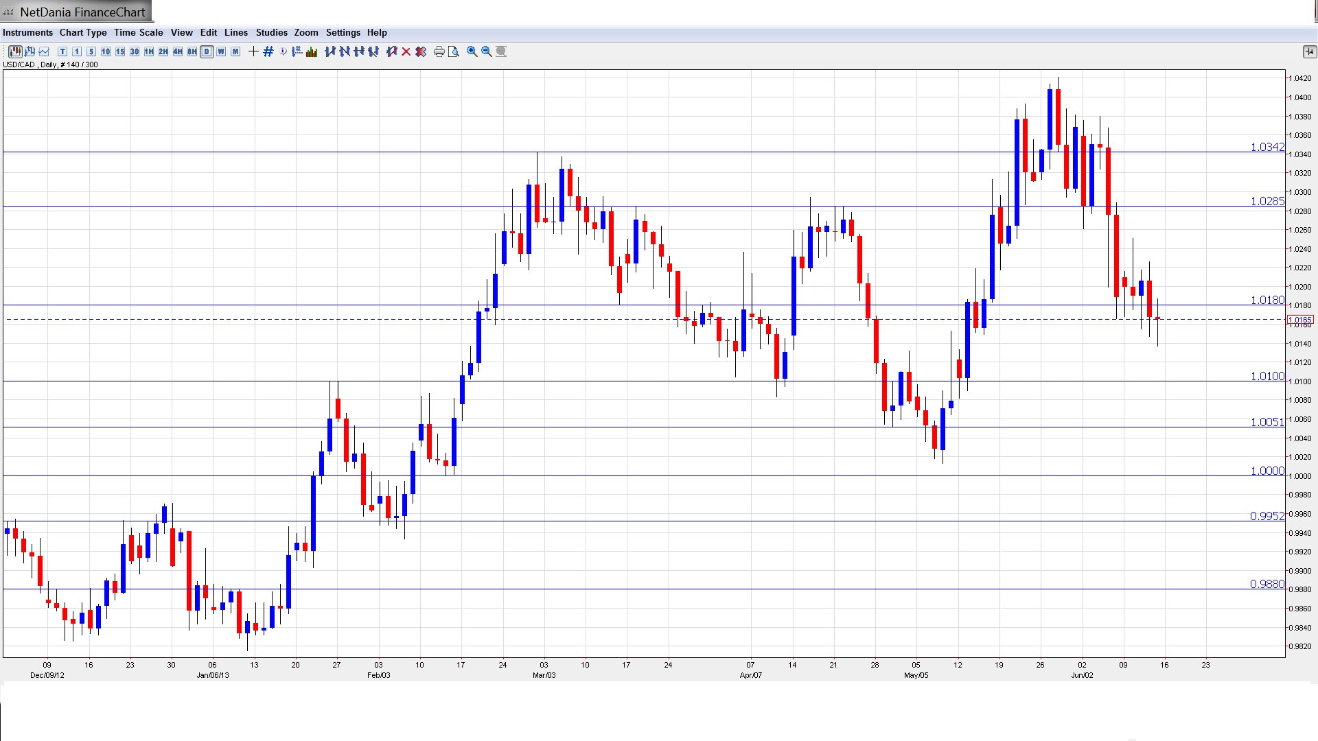Delete the selected line with the red X
Image resolution: width=1318 pixels, height=741 pixels.
click(406, 51)
